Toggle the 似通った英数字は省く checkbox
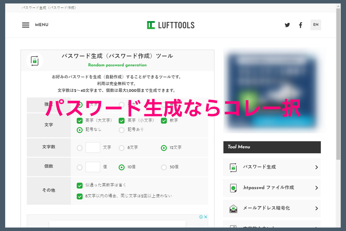The image size is (346, 231). 80,185
